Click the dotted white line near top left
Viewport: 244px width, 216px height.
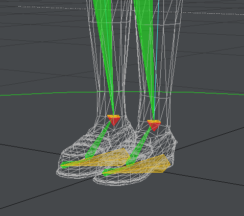point(51,8)
